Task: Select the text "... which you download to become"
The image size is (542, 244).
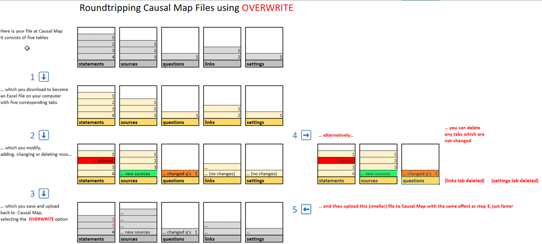Action: [x=34, y=89]
